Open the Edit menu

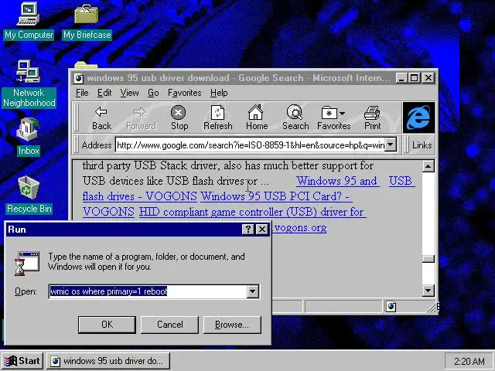[x=104, y=93]
